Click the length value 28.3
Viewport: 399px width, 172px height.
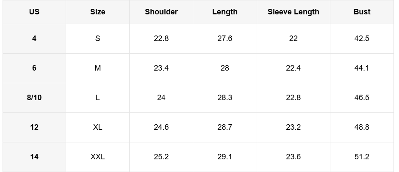[x=224, y=98]
